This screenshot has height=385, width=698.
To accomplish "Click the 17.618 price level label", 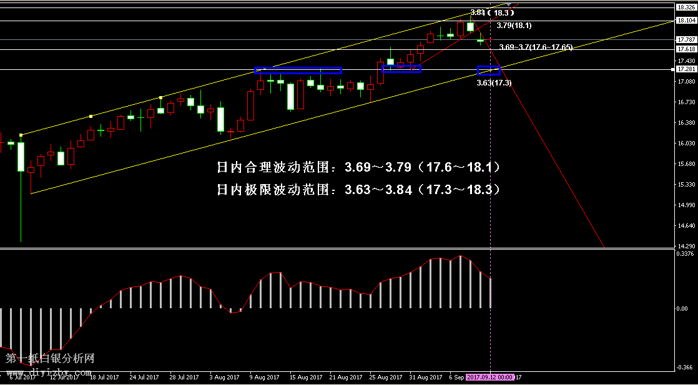I will pyautogui.click(x=686, y=49).
